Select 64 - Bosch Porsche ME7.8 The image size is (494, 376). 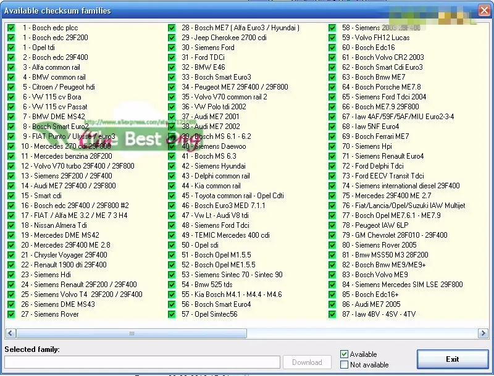tap(382, 87)
